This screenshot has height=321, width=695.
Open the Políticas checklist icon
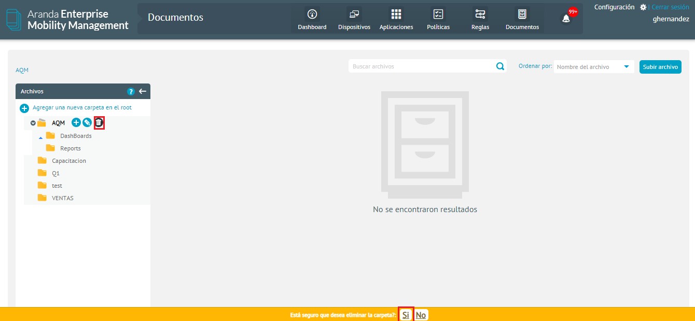(x=438, y=14)
